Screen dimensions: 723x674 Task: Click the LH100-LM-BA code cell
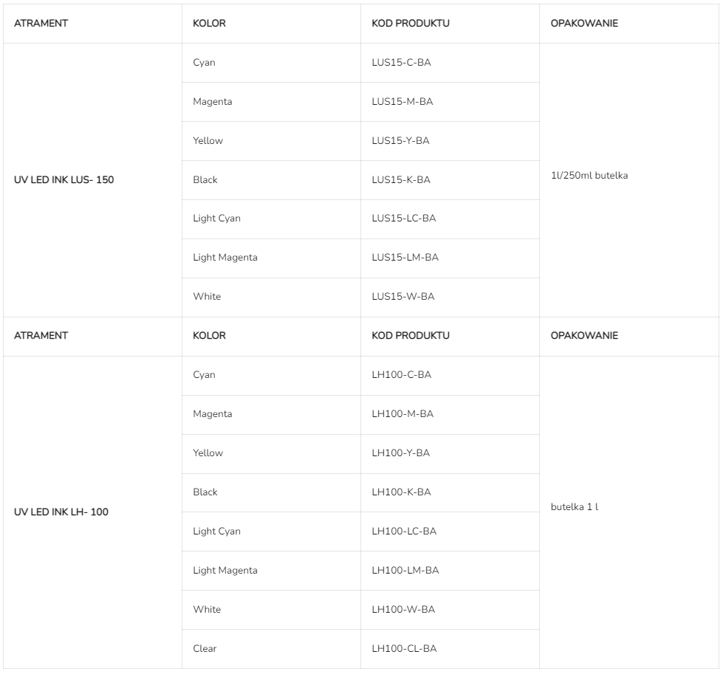pyautogui.click(x=405, y=571)
